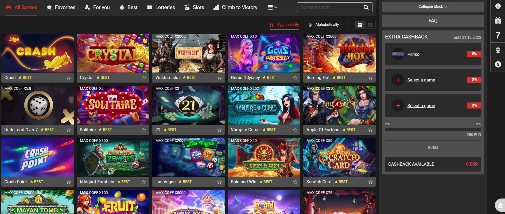Open the Favorites tab

coord(61,7)
